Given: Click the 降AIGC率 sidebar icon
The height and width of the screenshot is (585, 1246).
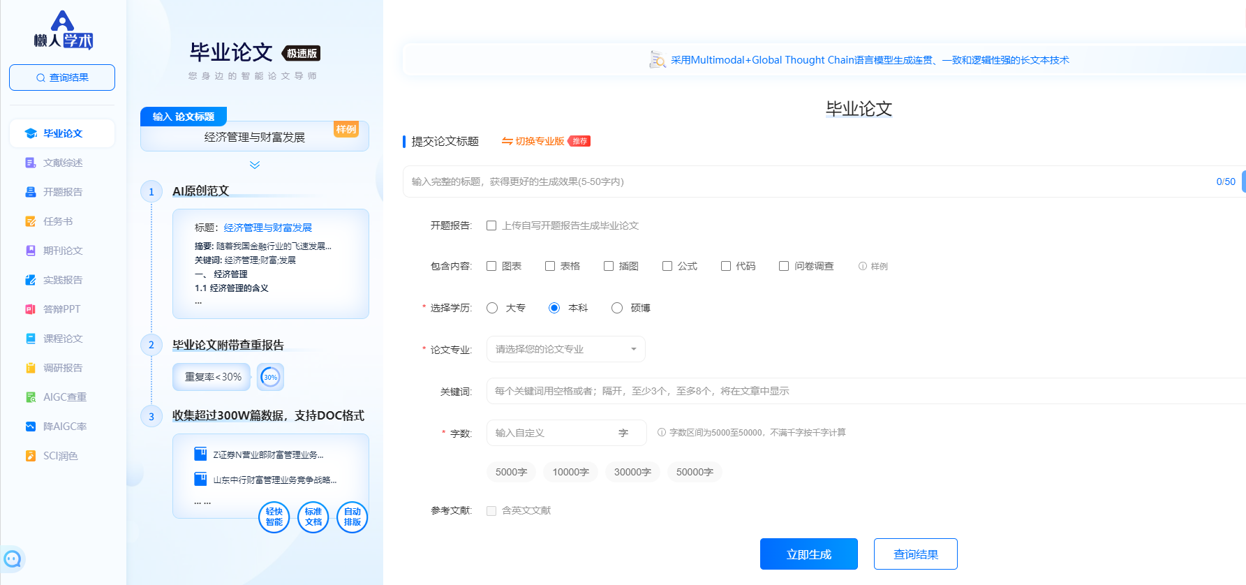Looking at the screenshot, I should pos(31,427).
